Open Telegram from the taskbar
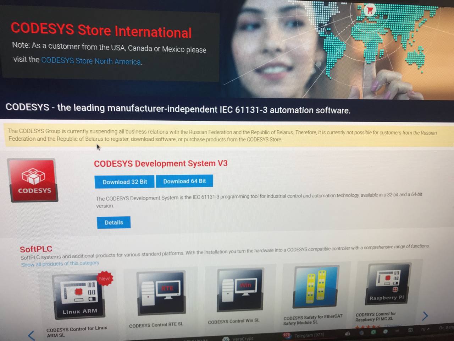Image resolution: width=454 pixels, height=341 pixels. pyautogui.click(x=304, y=335)
